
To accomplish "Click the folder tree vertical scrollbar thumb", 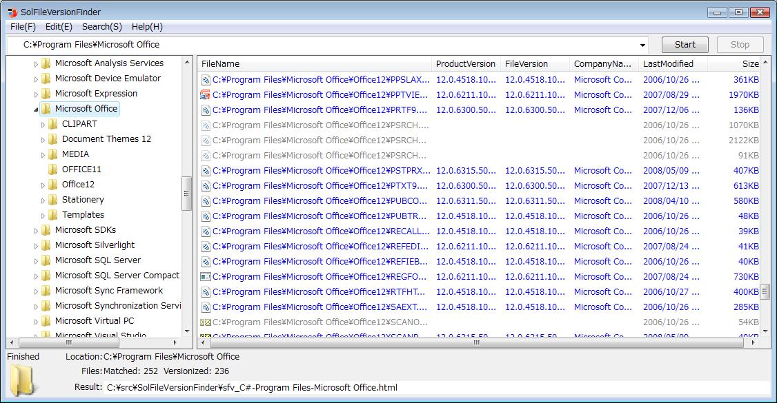I will pos(187,194).
